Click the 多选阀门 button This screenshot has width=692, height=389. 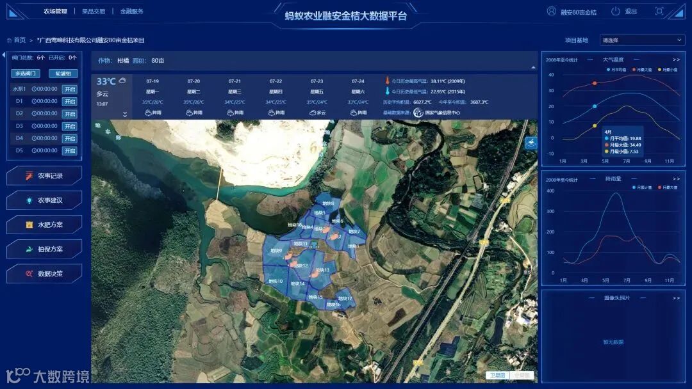pos(25,74)
